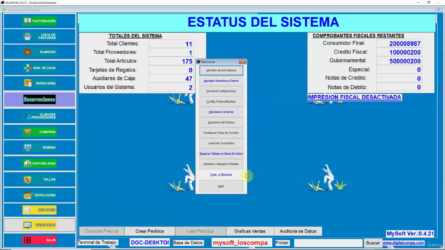
Task: Click Usuarios del Sistema value 2
Action: tap(171, 87)
